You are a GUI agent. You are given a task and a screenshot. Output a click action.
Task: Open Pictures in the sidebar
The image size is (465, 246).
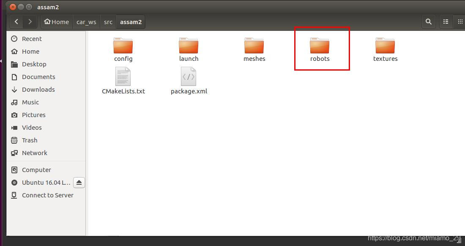coord(46,115)
